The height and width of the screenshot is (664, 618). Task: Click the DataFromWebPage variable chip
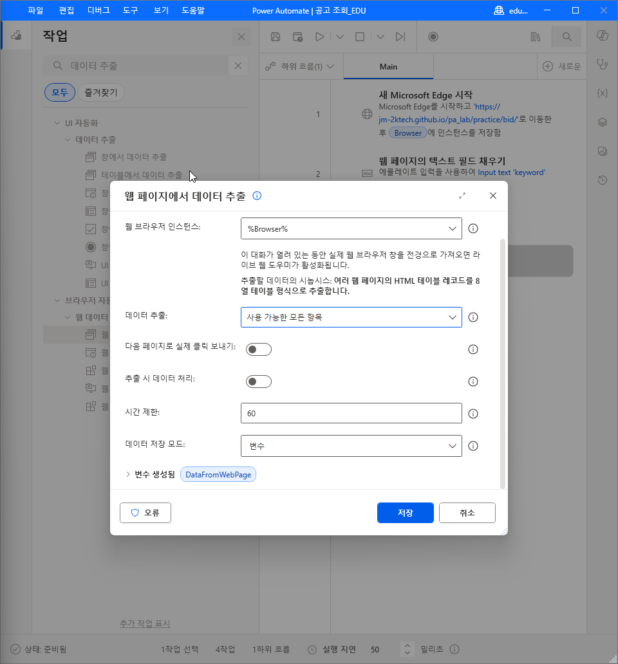218,474
